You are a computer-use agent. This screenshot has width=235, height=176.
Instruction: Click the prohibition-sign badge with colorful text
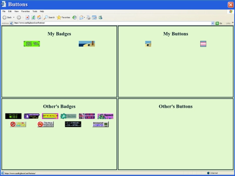pyautogui.click(x=18, y=124)
